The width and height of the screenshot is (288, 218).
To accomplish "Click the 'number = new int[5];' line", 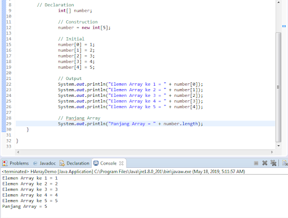I will pyautogui.click(x=84, y=28).
